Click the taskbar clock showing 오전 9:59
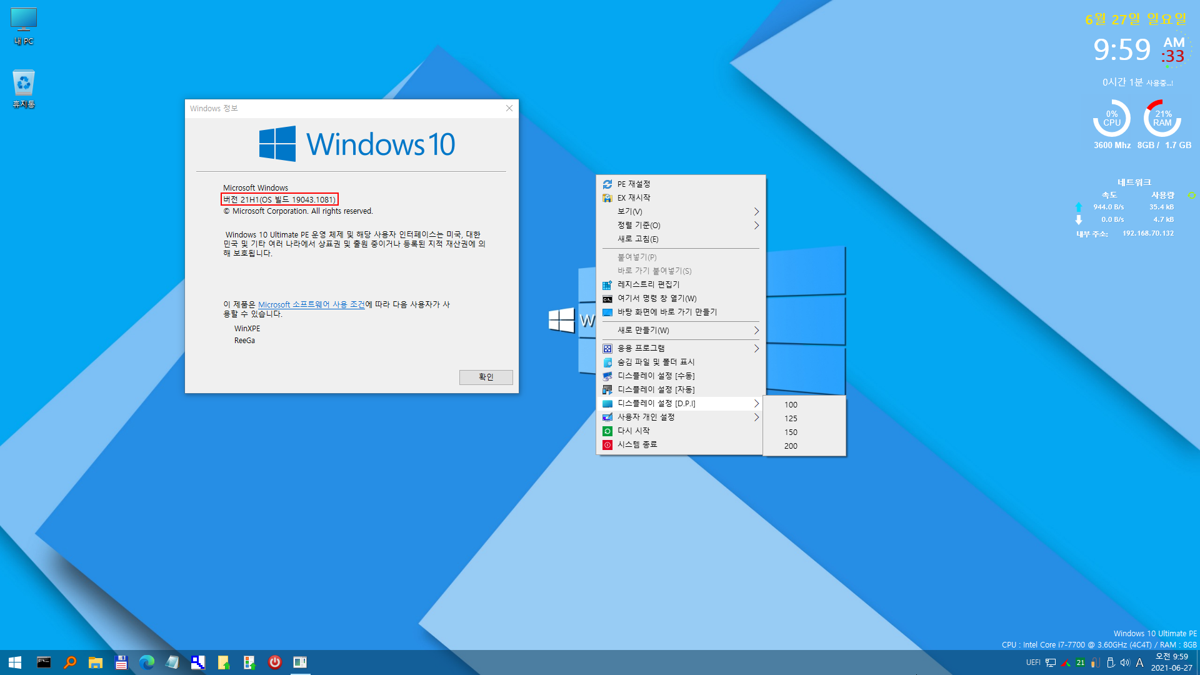 (x=1171, y=662)
